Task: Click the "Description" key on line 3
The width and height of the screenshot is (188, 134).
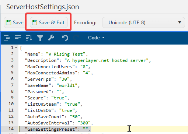Action: [42, 60]
